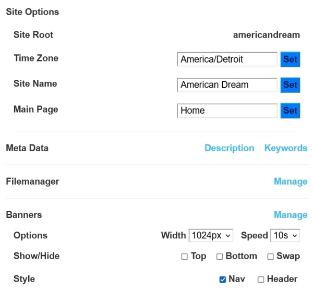Screen dimensions: 313x290
Task: Open the banner Width dropdown
Action: pyautogui.click(x=211, y=236)
